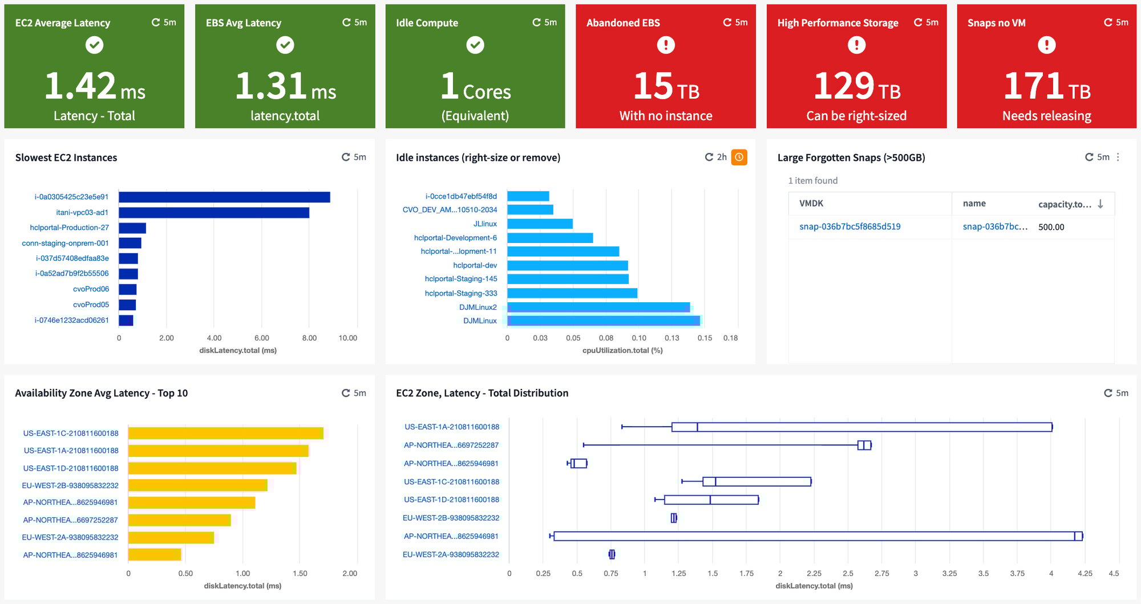Screen dimensions: 1141x604
Task: Click top bar for i-0a0305425c23e5e91
Action: point(224,197)
